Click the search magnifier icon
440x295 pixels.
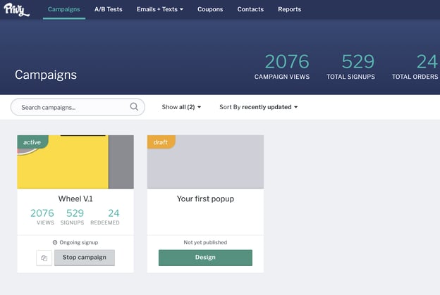click(x=134, y=107)
